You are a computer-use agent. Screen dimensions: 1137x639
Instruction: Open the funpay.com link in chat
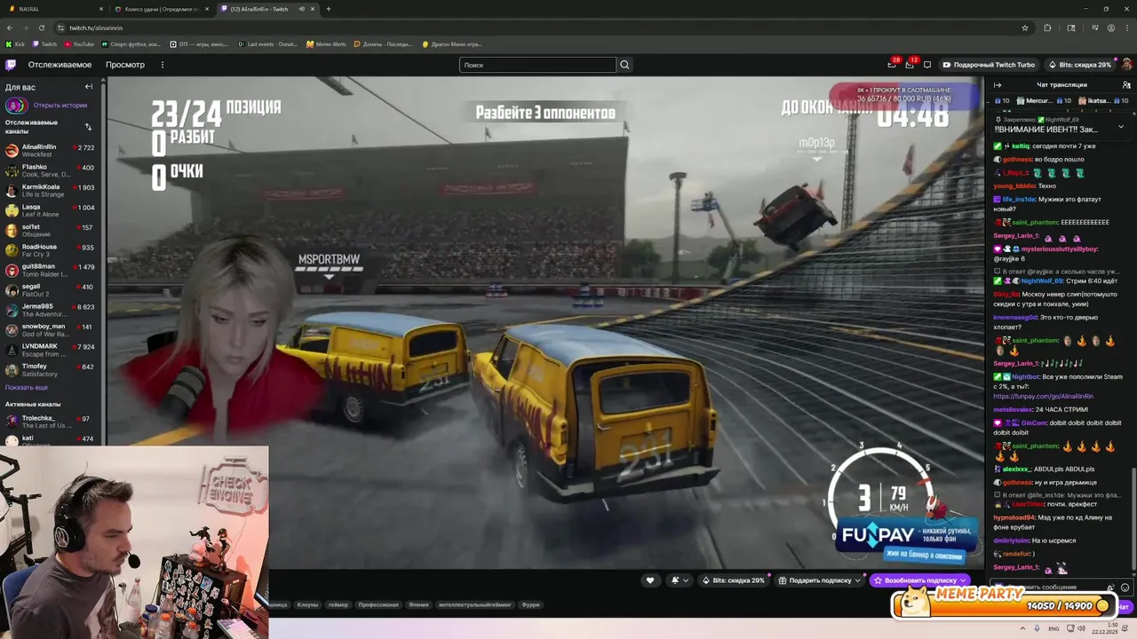(x=1044, y=397)
